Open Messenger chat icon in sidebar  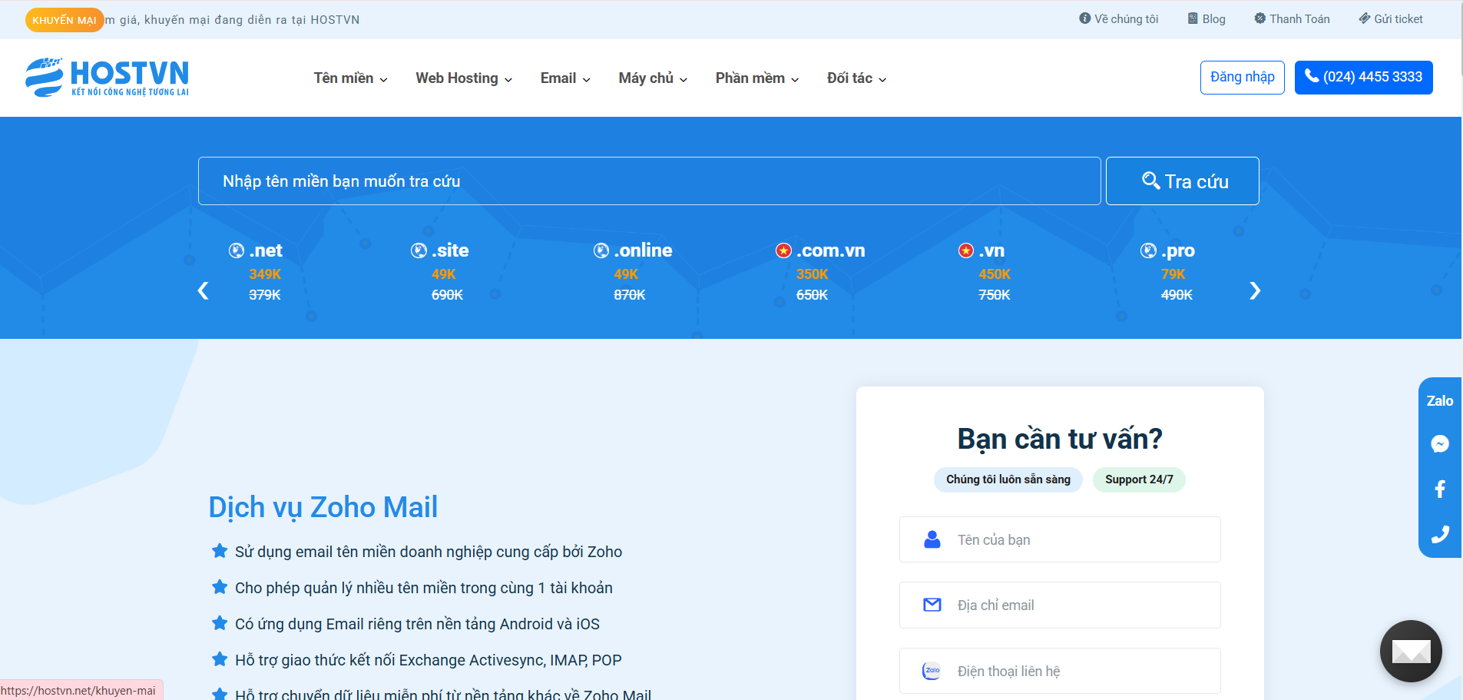pos(1439,444)
